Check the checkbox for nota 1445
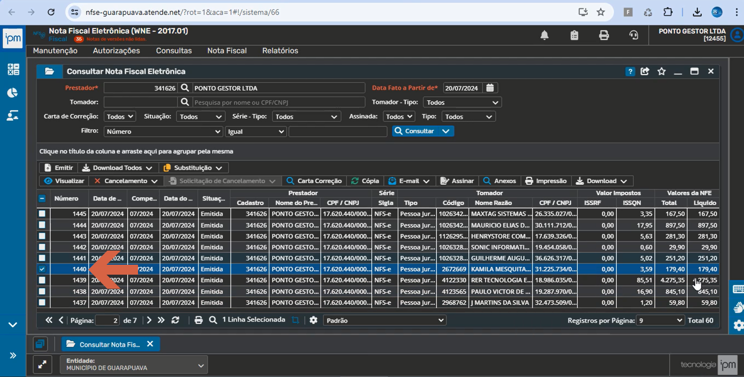This screenshot has width=744, height=377. coord(42,214)
